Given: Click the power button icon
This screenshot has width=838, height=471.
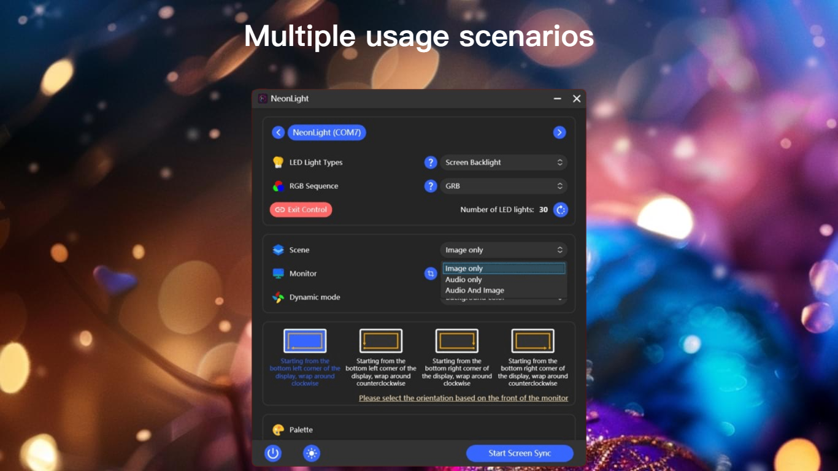Looking at the screenshot, I should pyautogui.click(x=272, y=453).
